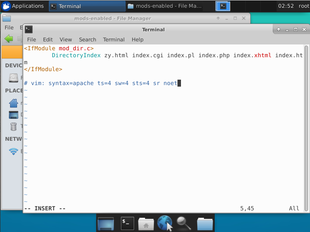This screenshot has height=232, width=310.
Task: Click the DirectoryIndex directive text
Action: pos(76,55)
